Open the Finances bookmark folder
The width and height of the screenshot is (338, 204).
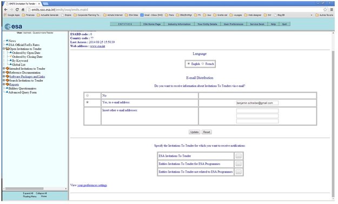pos(28,15)
